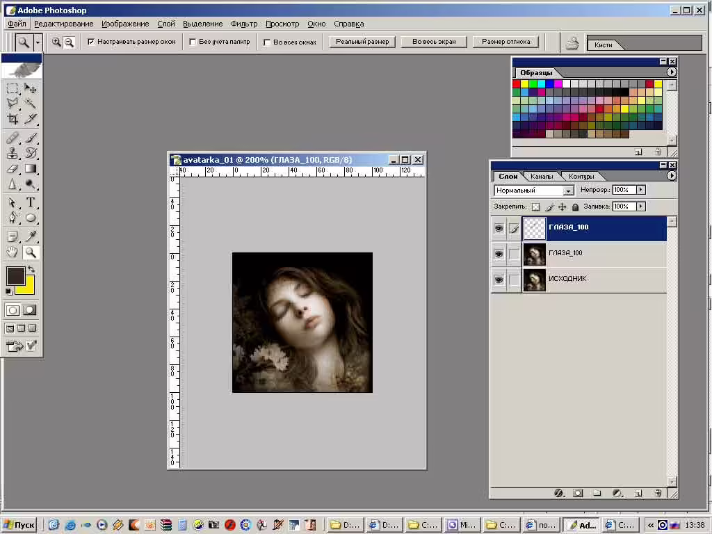The image size is (712, 534).
Task: Hide the second ГЛАЗА_100 layer
Action: [499, 254]
